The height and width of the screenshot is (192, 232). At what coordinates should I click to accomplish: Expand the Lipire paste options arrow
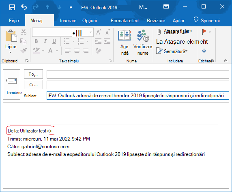click(11, 52)
